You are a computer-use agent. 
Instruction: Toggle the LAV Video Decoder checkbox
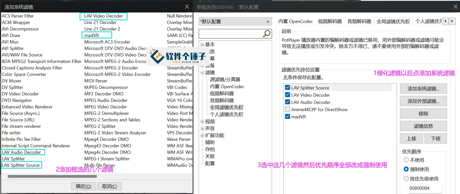288,95
